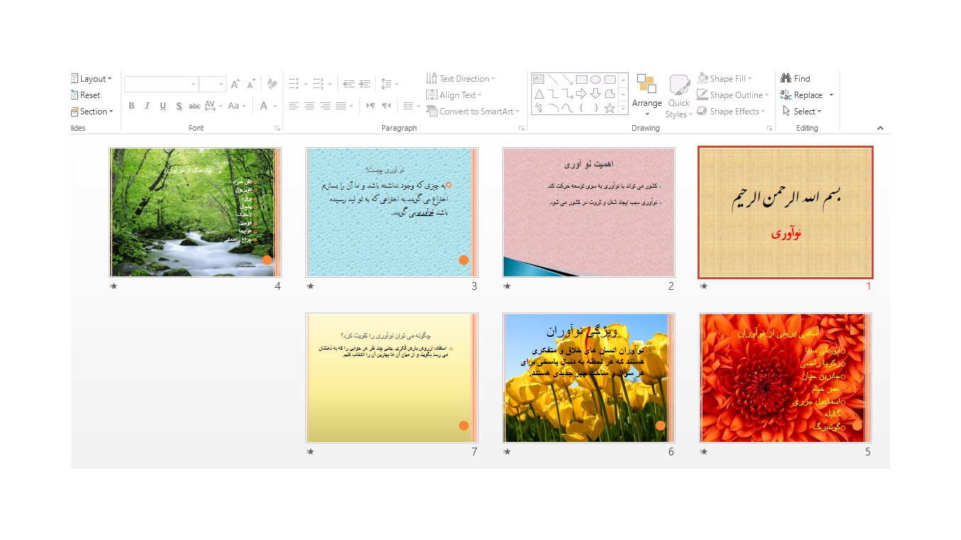Select the Text Box shape in gallery
Image resolution: width=961 pixels, height=540 pixels.
point(538,80)
